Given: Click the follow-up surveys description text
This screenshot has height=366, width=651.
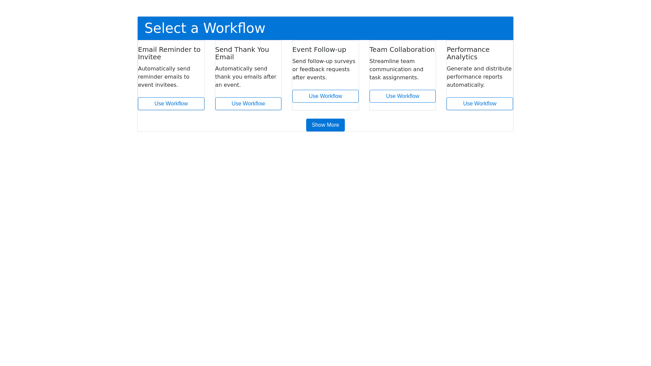Looking at the screenshot, I should click(x=323, y=69).
